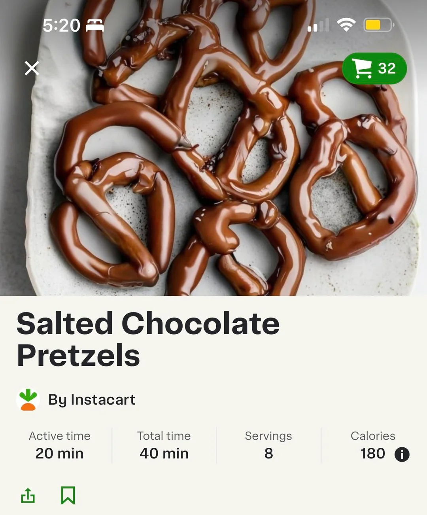This screenshot has height=515, width=427.
Task: Tap the cellular signal bars icon
Action: [318, 25]
